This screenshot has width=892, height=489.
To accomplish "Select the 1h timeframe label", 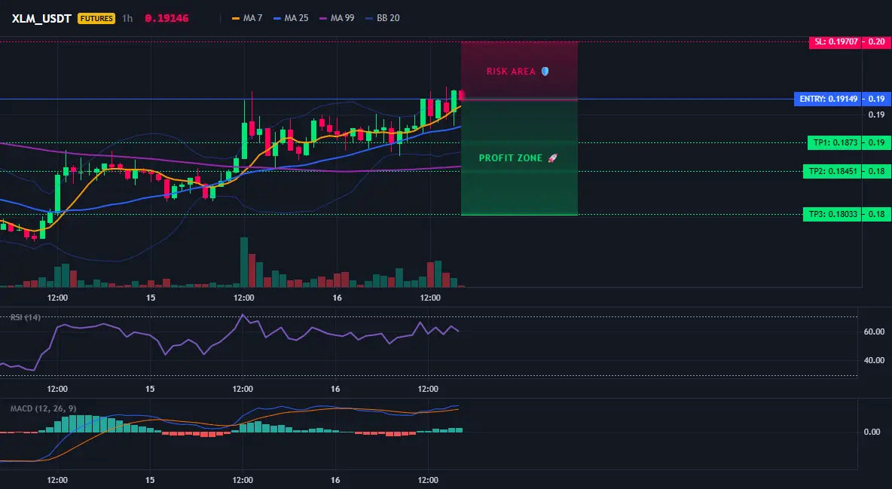I will coord(127,18).
